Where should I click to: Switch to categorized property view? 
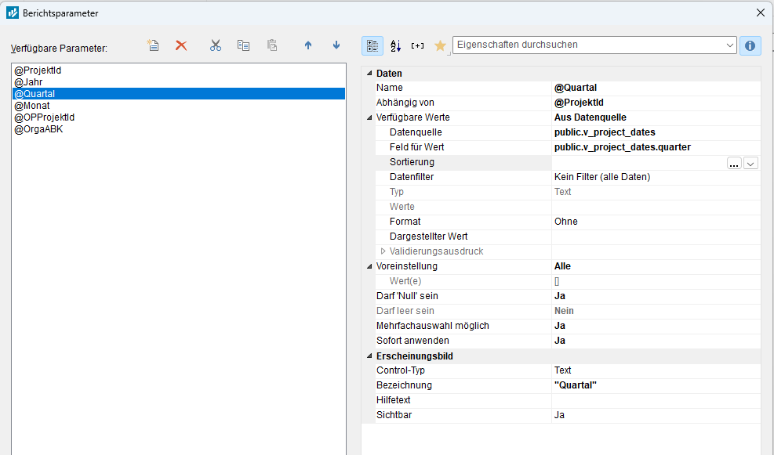click(x=372, y=45)
